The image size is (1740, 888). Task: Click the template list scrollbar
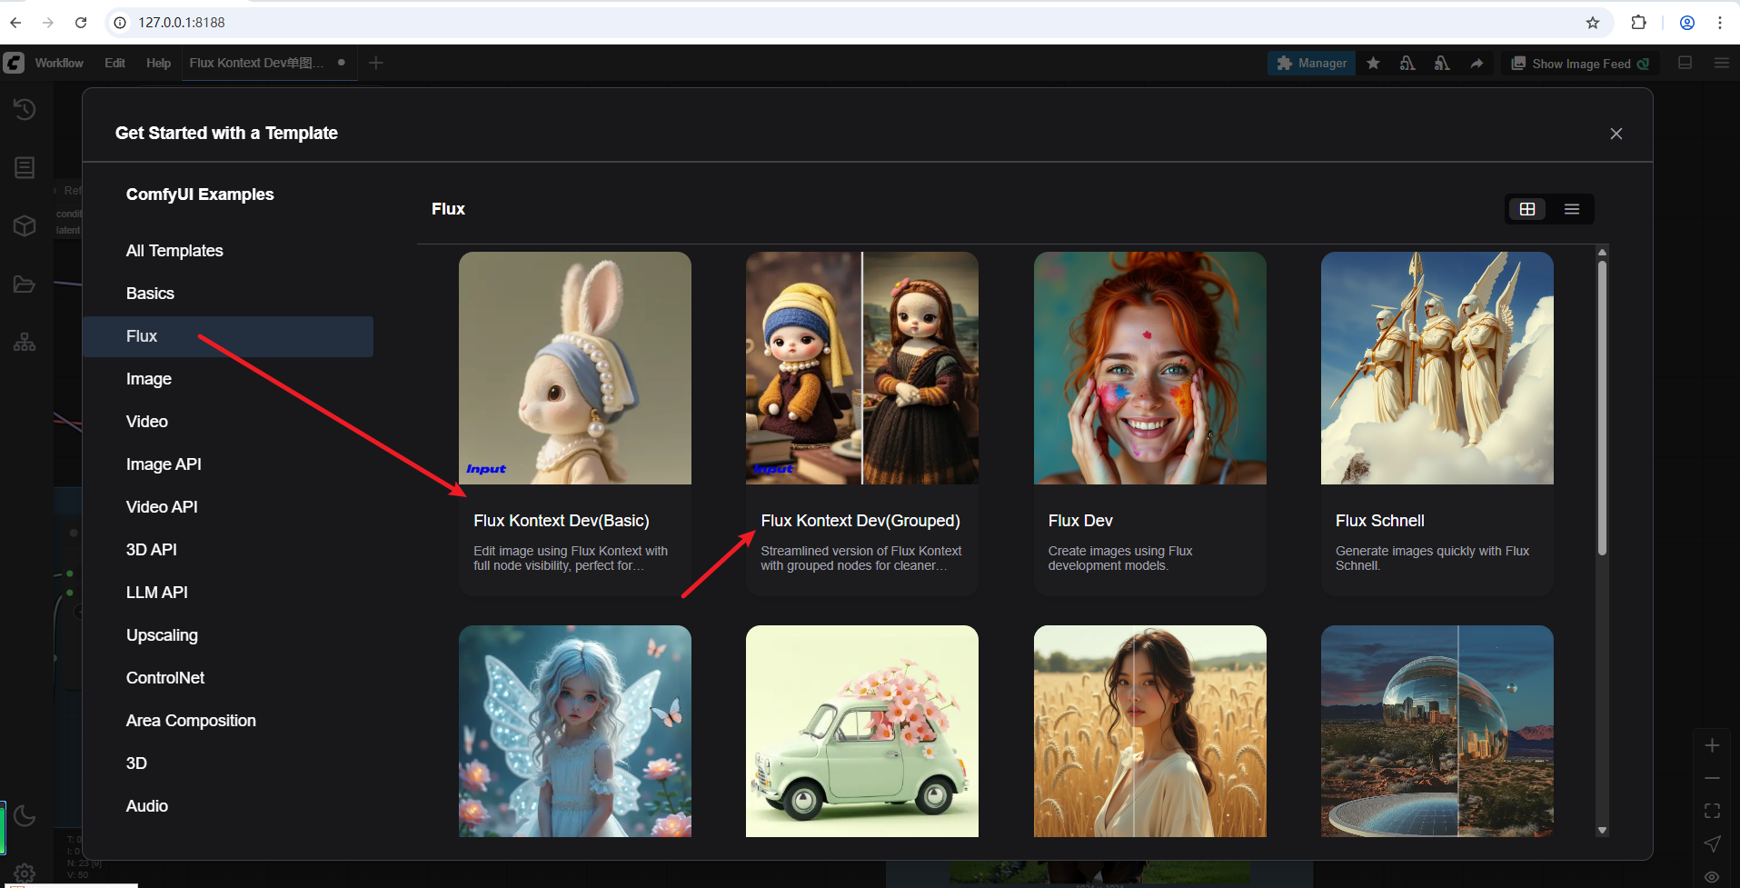click(x=1602, y=407)
